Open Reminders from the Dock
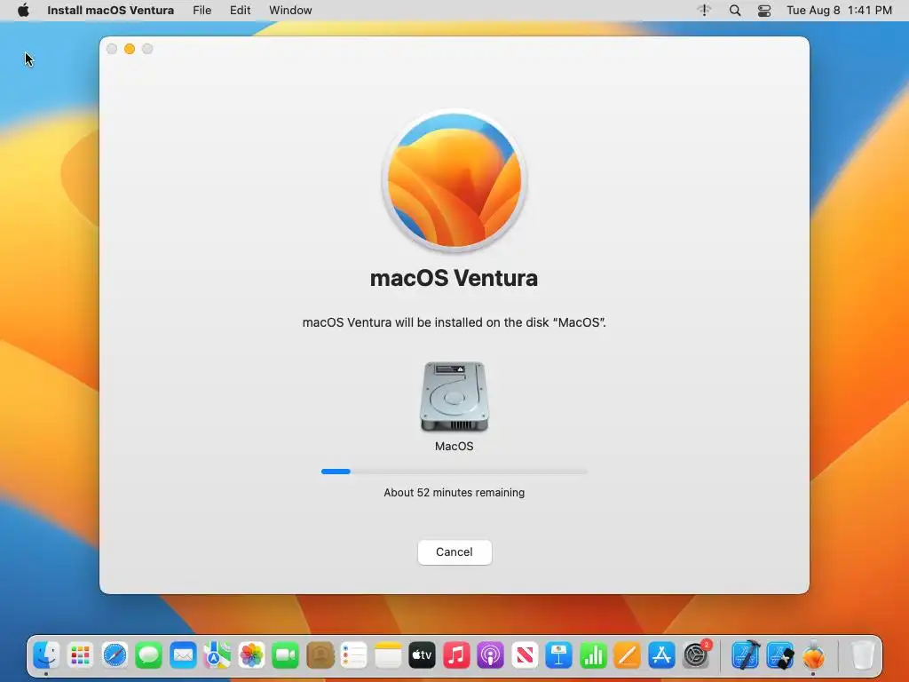The height and width of the screenshot is (682, 909). [x=353, y=656]
